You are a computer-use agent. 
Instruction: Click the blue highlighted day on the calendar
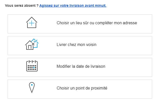tap(33, 67)
